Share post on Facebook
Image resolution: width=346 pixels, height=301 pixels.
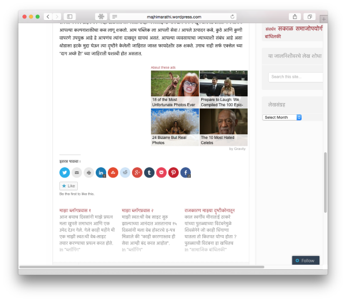click(x=186, y=172)
